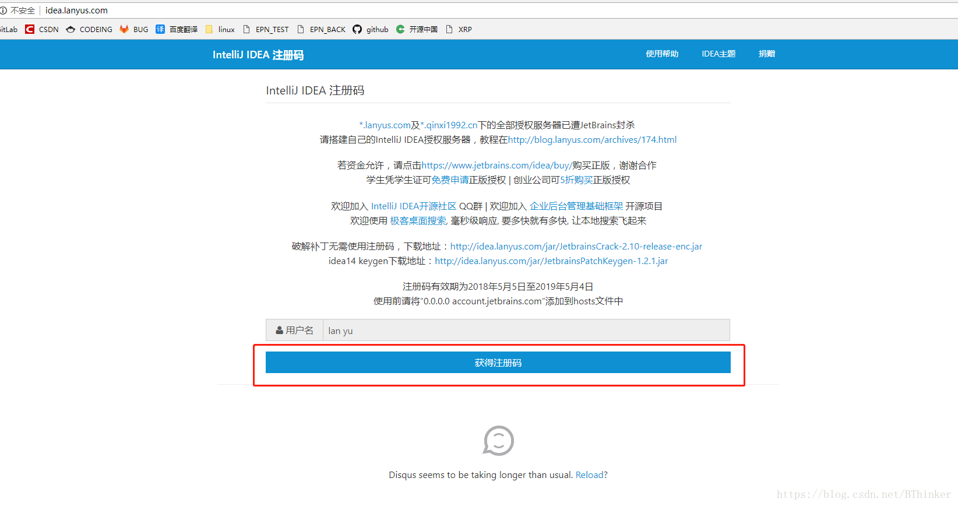Open the IntelliJ IDEA开源社区 link
Viewport: 958px width, 506px height.
pyautogui.click(x=414, y=206)
